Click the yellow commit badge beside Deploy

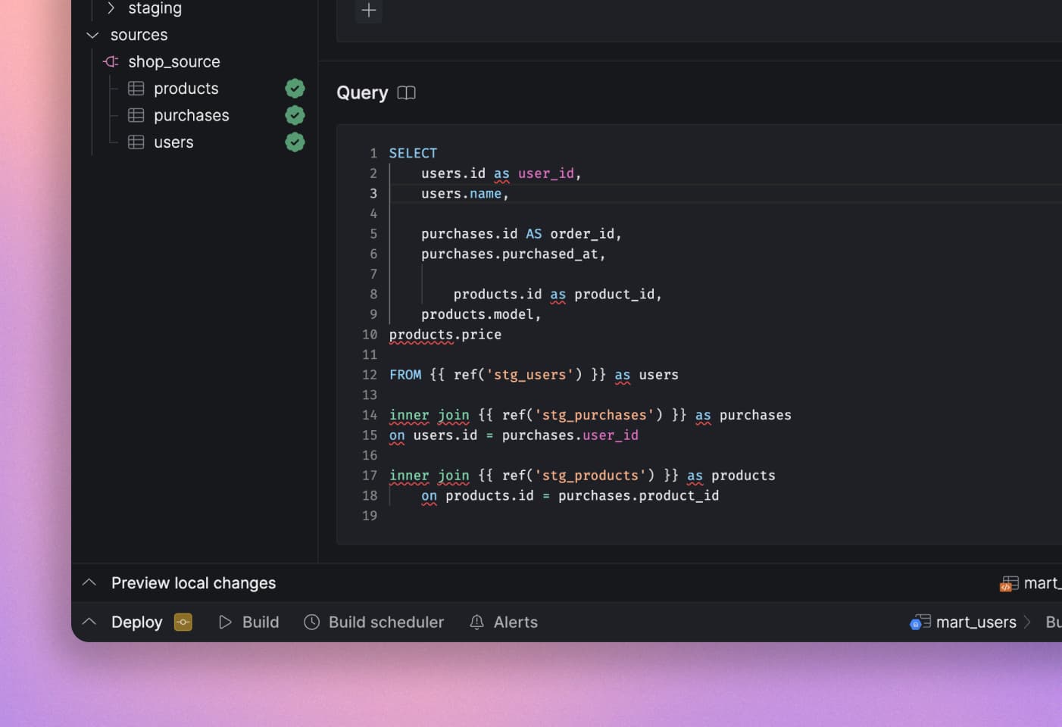(183, 622)
